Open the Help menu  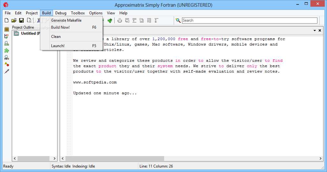click(123, 13)
